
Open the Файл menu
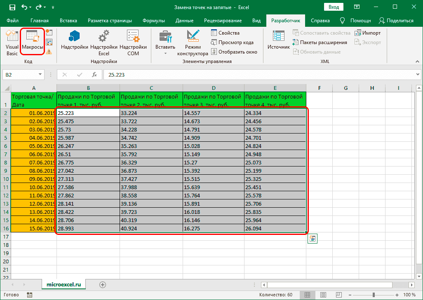pos(12,21)
